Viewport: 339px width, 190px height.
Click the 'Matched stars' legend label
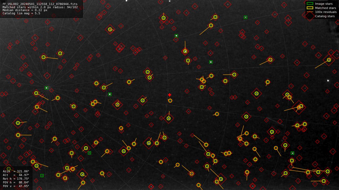325,8
